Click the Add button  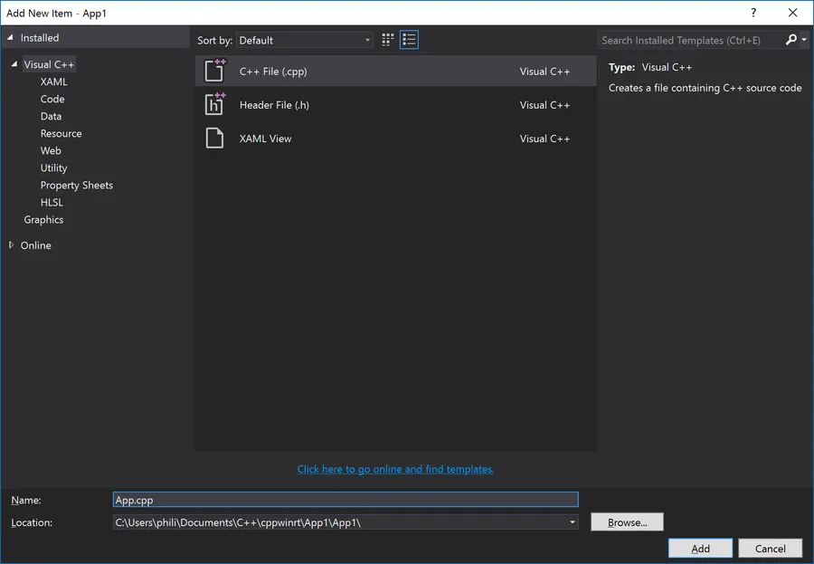pyautogui.click(x=700, y=549)
